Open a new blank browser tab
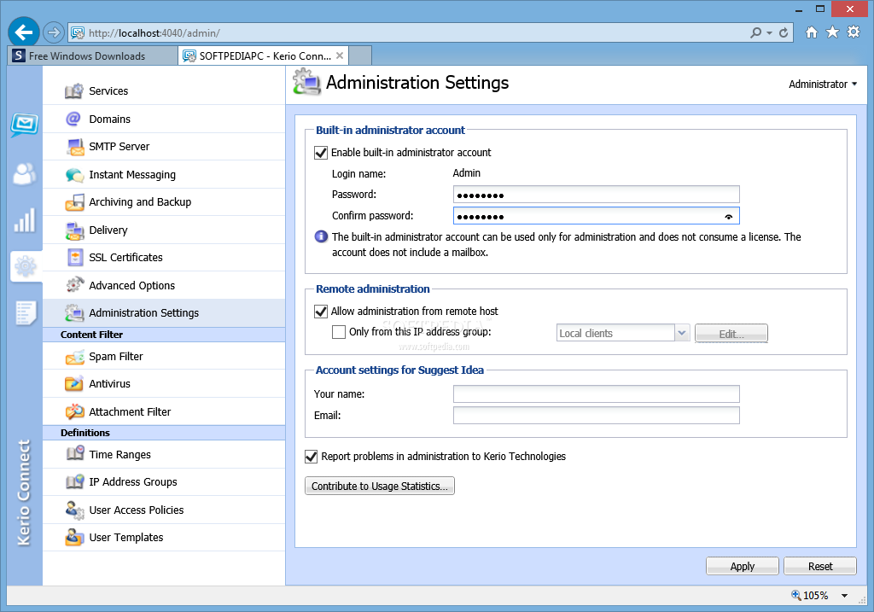The height and width of the screenshot is (612, 874). [360, 55]
